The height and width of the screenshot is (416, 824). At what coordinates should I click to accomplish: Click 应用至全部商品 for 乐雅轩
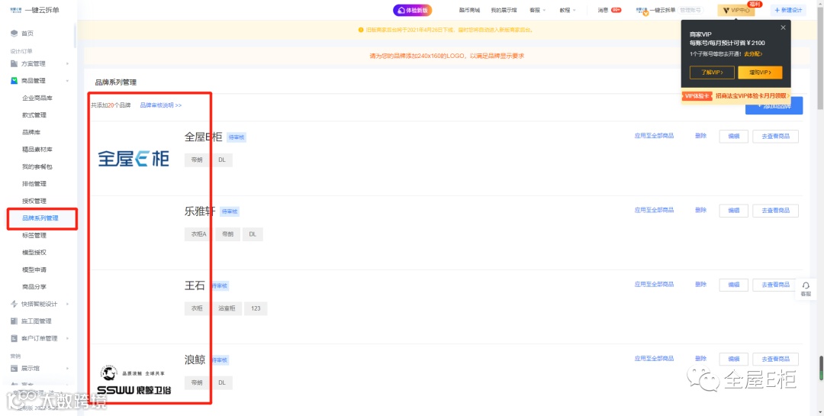tap(654, 210)
